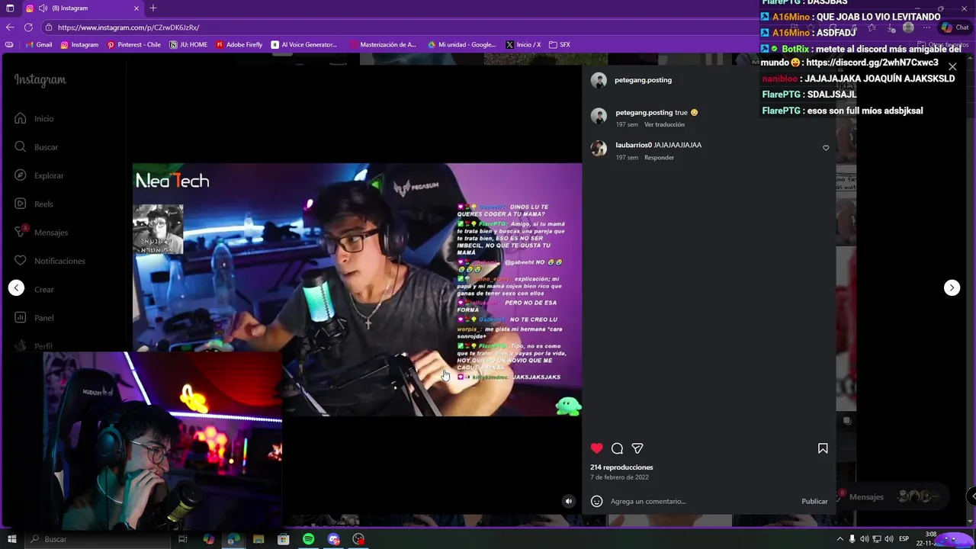Mute the tab using the audio icon
The height and width of the screenshot is (549, 976).
click(43, 8)
